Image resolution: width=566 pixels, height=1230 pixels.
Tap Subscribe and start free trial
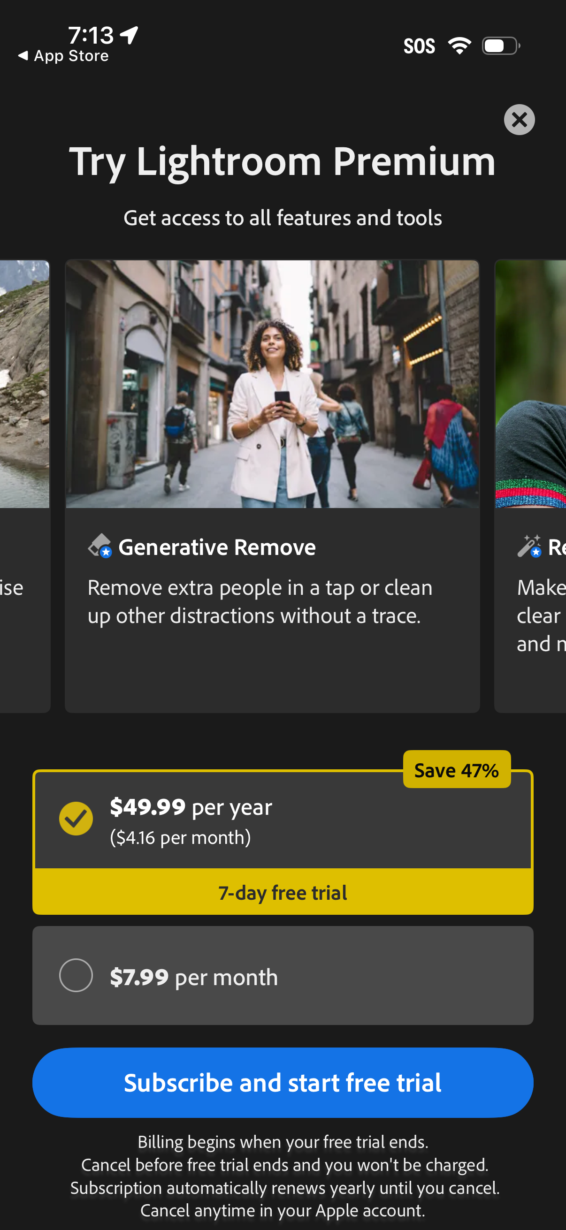(283, 1082)
